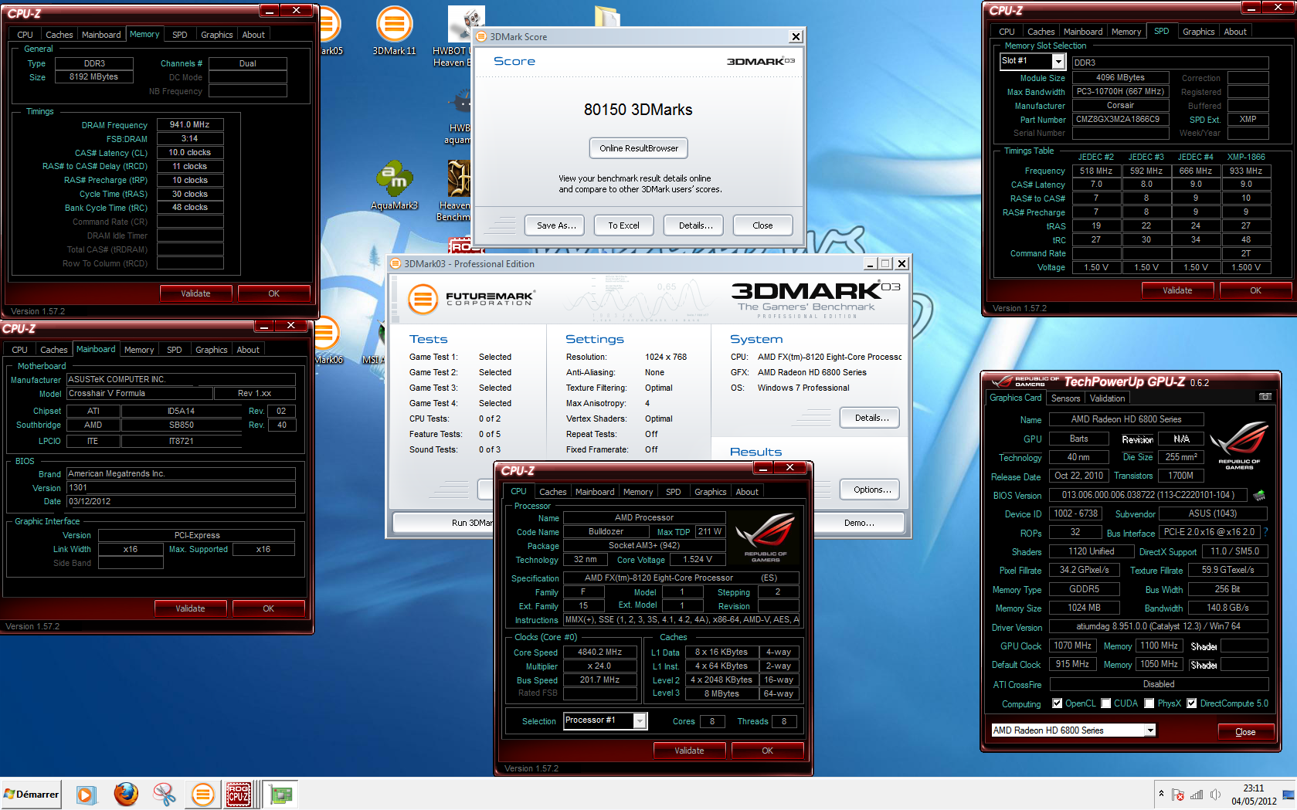Click the GPU Clock value 1070 MHz
Screen dimensions: 1297x810
[x=1072, y=646]
